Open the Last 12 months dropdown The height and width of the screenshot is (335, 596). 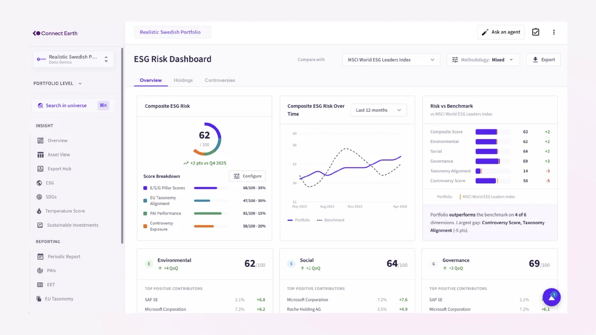click(379, 110)
